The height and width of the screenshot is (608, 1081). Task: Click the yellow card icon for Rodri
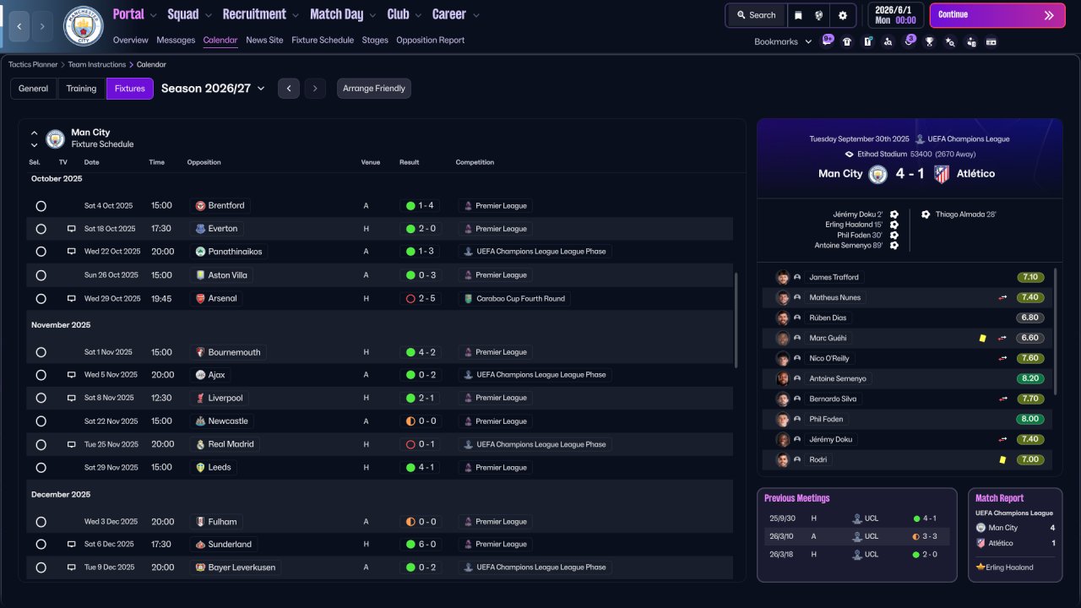[1002, 459]
